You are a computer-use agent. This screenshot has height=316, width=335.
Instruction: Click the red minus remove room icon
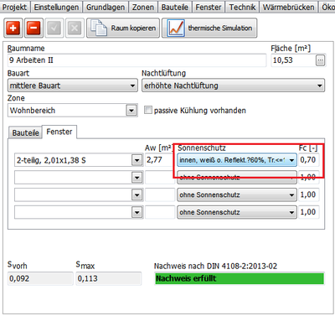pos(33,28)
